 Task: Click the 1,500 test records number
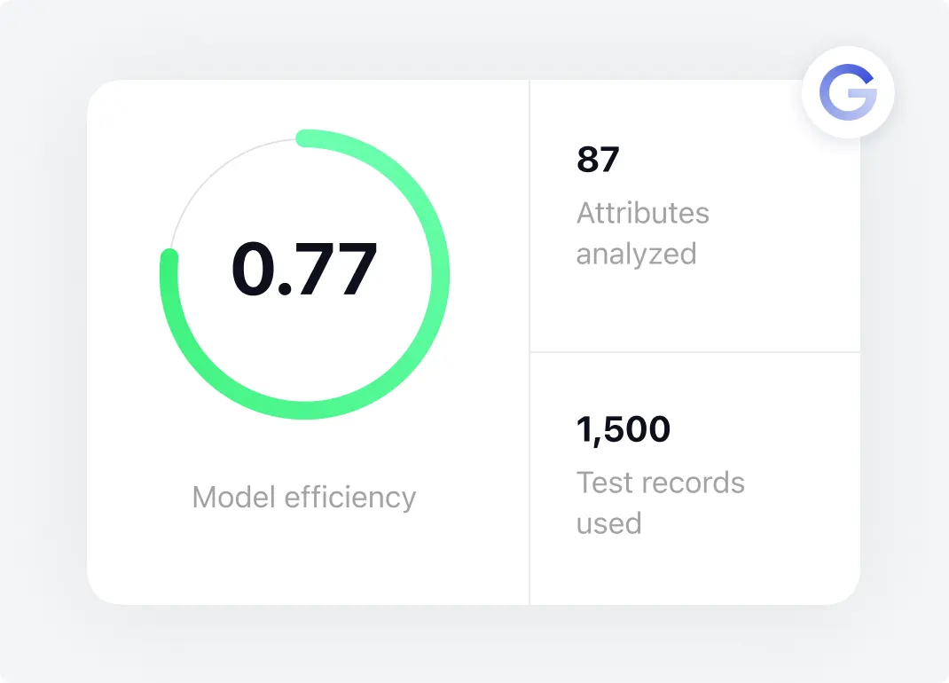(624, 429)
